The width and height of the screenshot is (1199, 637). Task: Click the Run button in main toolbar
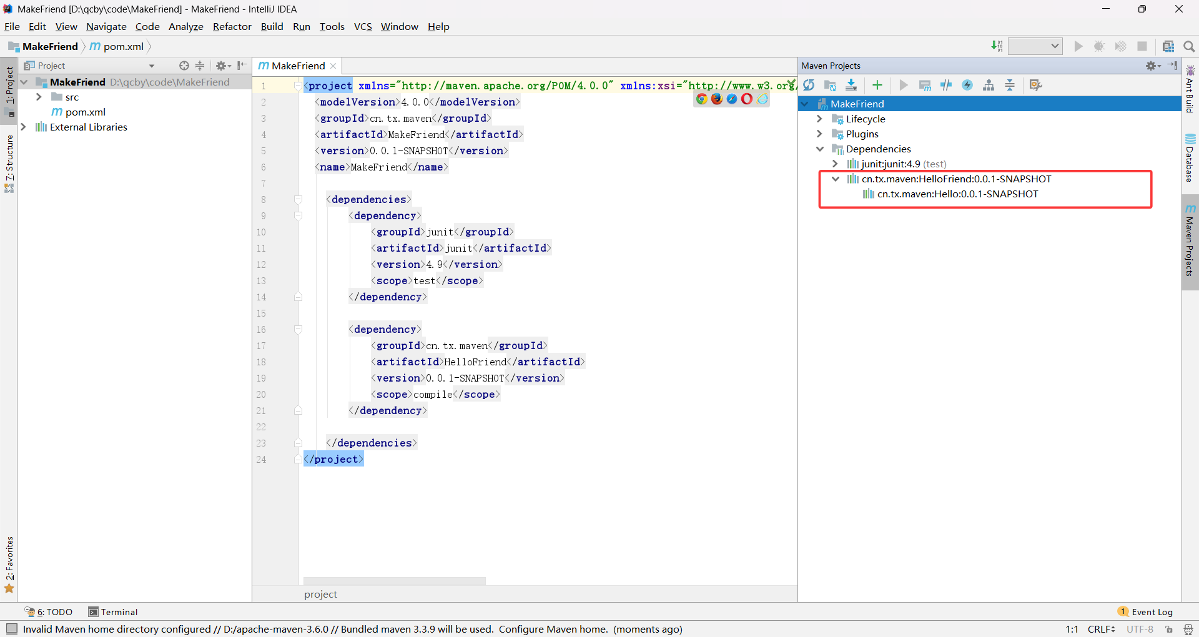tap(1078, 46)
